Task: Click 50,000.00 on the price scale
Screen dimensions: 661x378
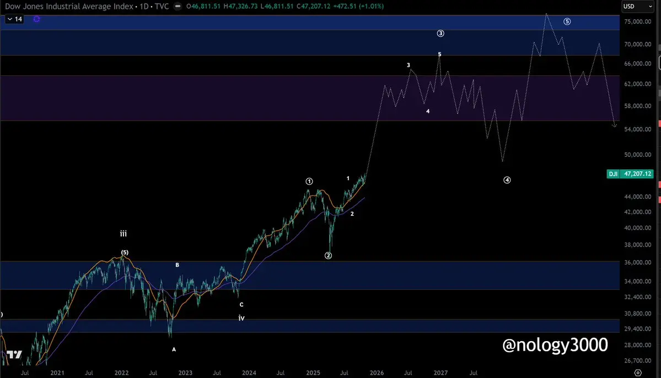Action: coord(638,155)
